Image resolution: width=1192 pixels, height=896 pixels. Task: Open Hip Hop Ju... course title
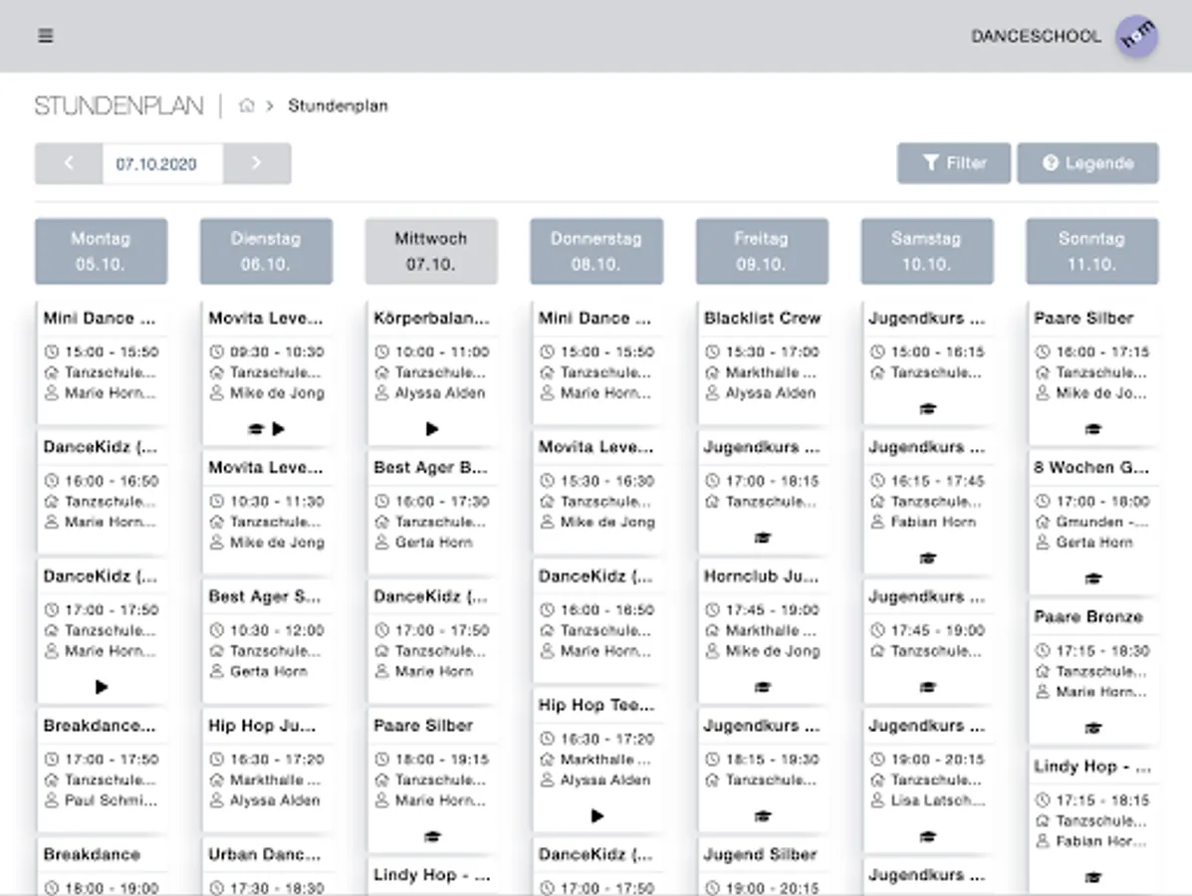[x=262, y=726]
